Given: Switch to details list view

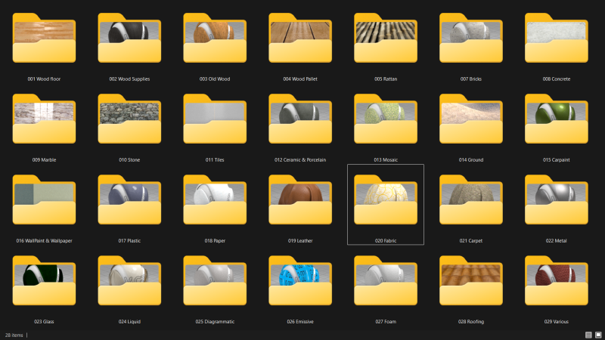Looking at the screenshot, I should [588, 335].
